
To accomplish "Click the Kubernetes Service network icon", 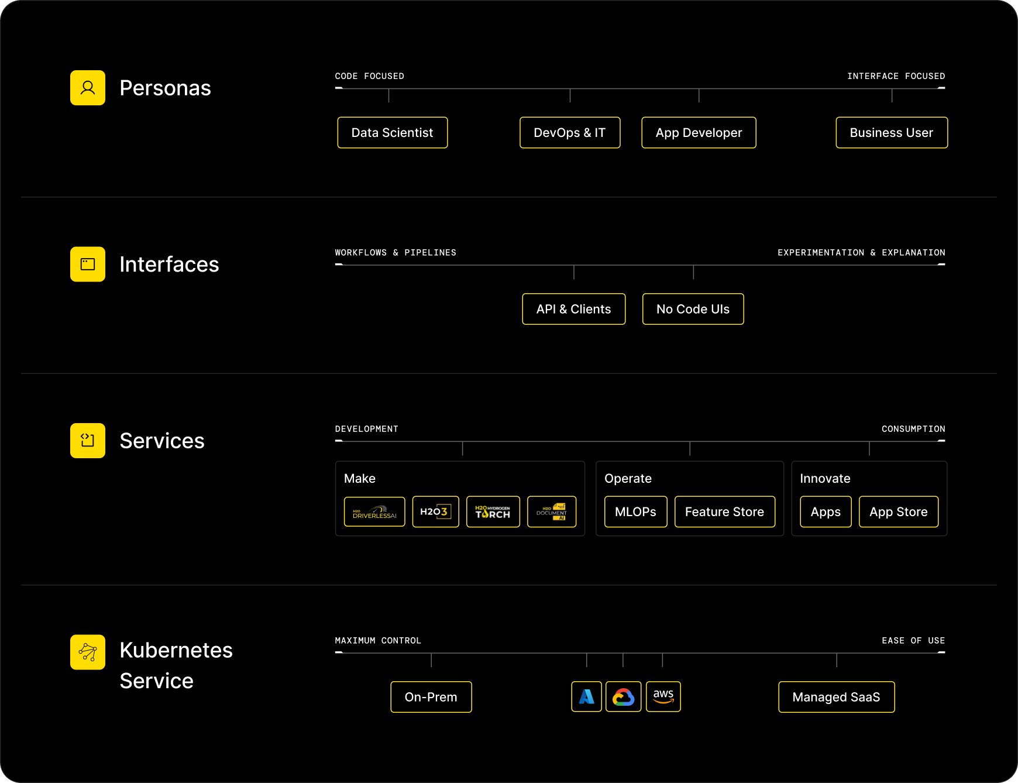I will [x=88, y=652].
